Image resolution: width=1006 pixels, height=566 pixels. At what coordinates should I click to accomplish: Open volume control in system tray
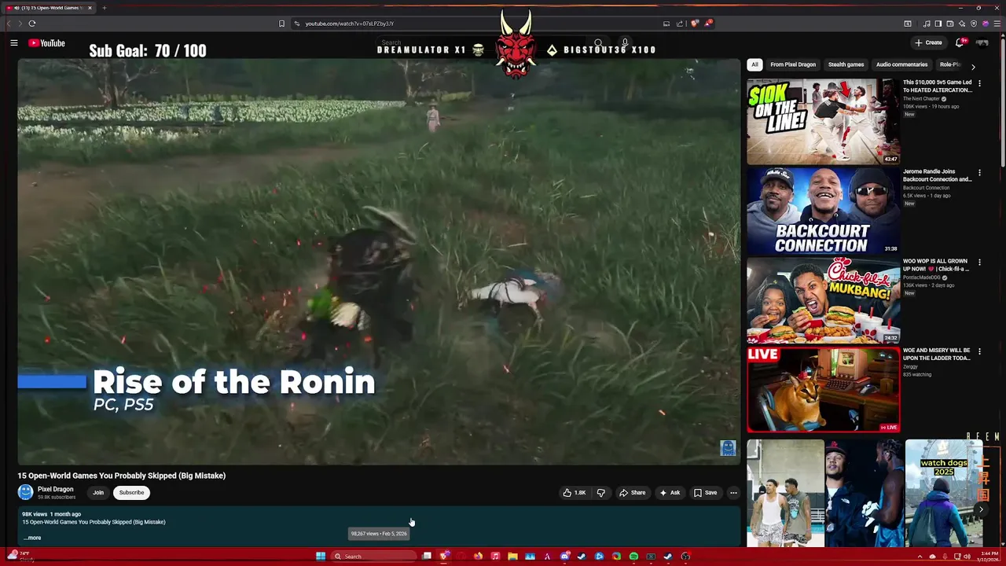pyautogui.click(x=967, y=557)
